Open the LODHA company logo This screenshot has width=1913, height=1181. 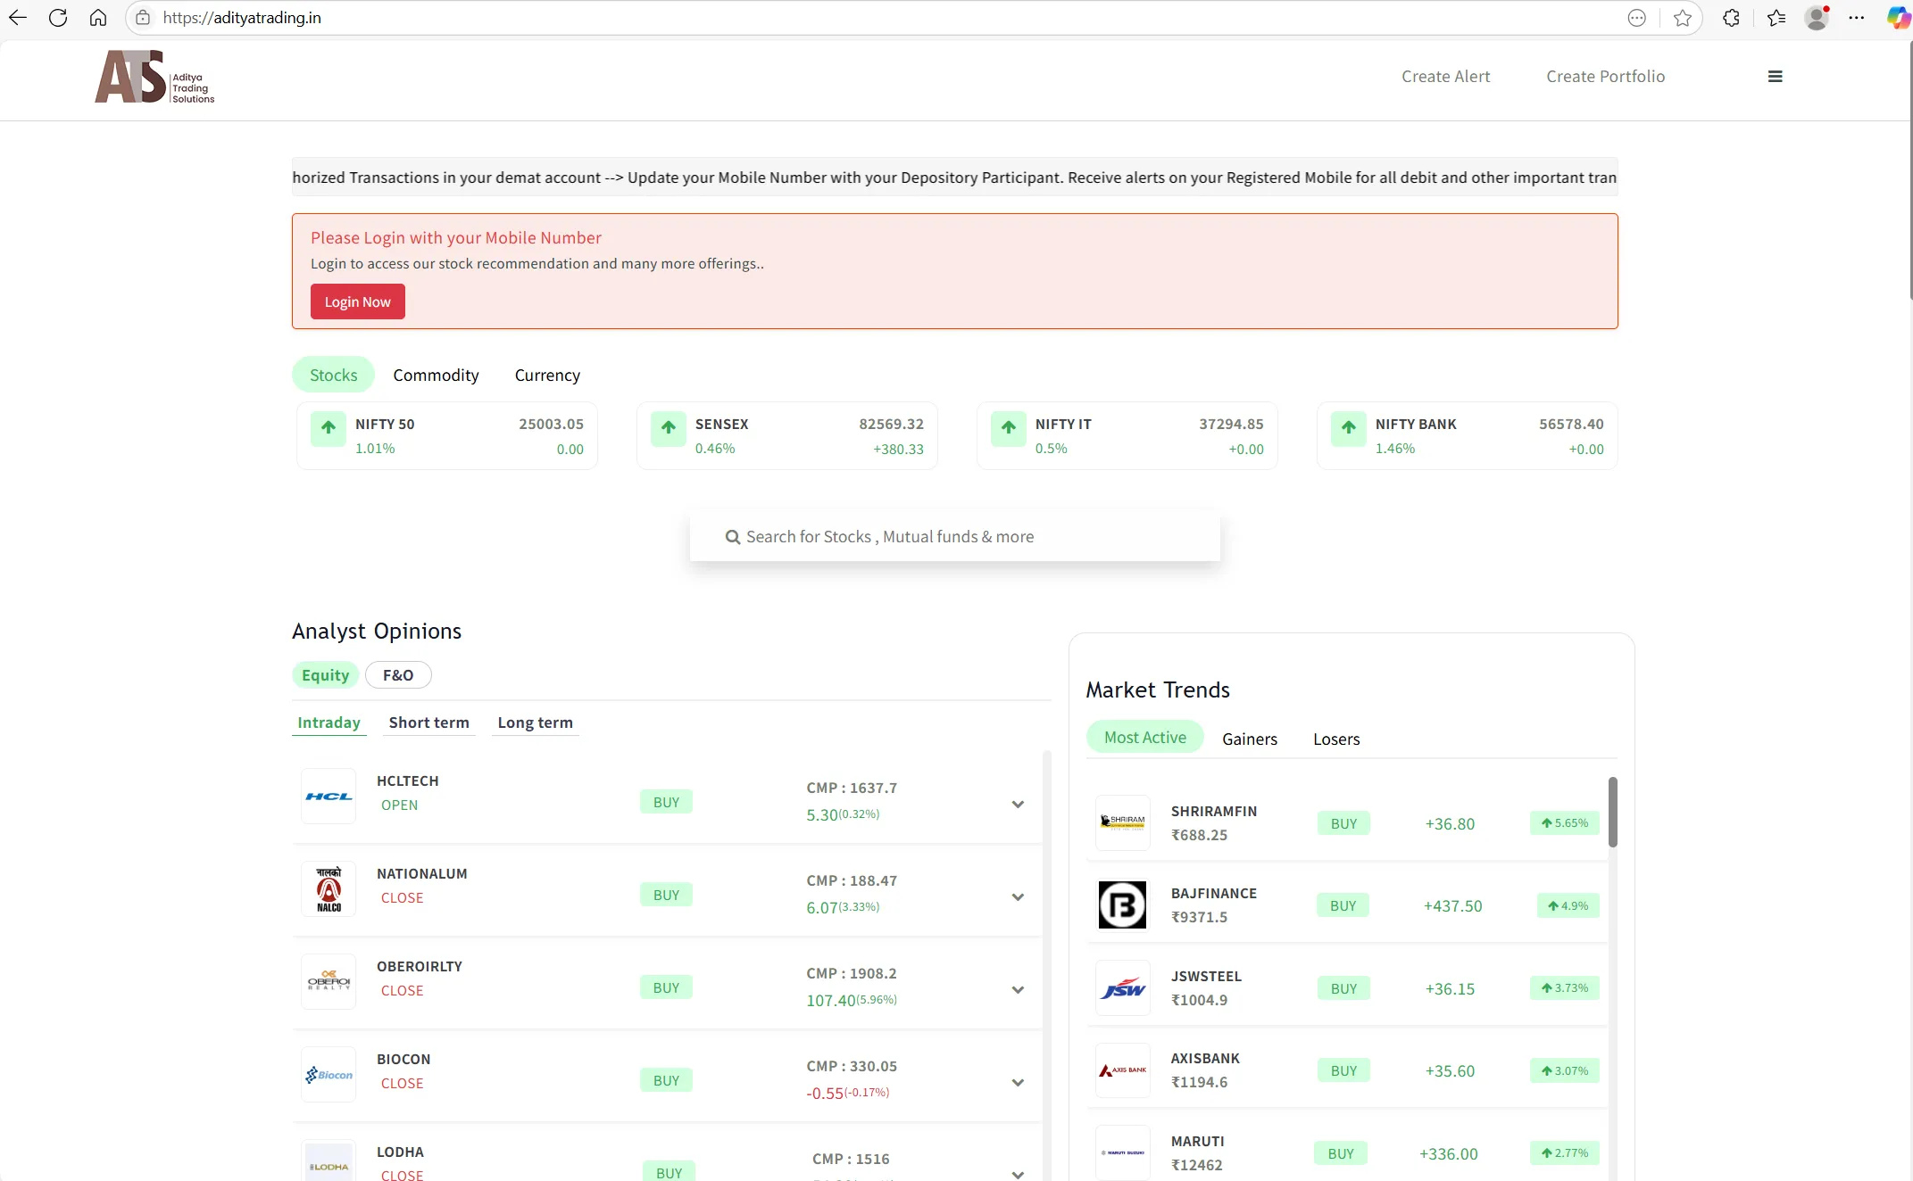click(x=329, y=1160)
